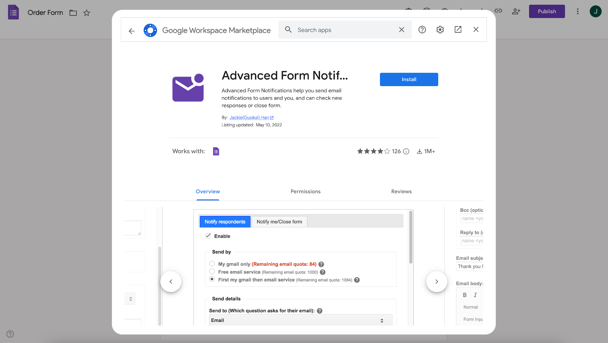Click the star rating display
This screenshot has width=608, height=343.
click(374, 151)
